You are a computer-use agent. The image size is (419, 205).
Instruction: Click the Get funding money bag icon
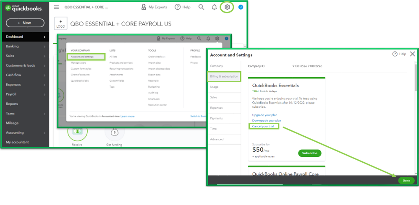pyautogui.click(x=115, y=132)
